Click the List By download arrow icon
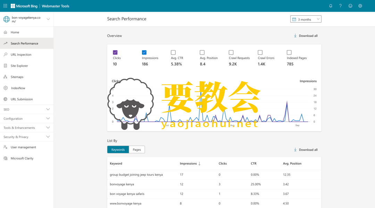375x208 pixels. (x=295, y=150)
